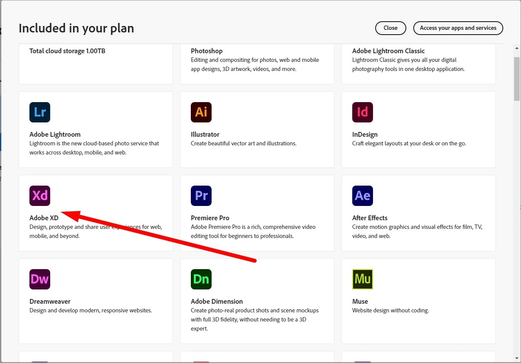Select the InDesign title text
Screen dimensions: 521x363
click(365, 135)
